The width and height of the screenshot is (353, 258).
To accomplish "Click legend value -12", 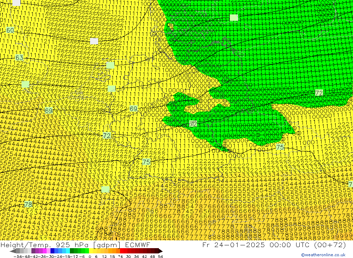I will (74, 256).
